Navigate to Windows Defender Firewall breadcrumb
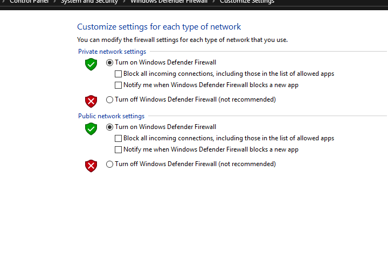Viewport: 388px width, 258px height. pos(169,2)
